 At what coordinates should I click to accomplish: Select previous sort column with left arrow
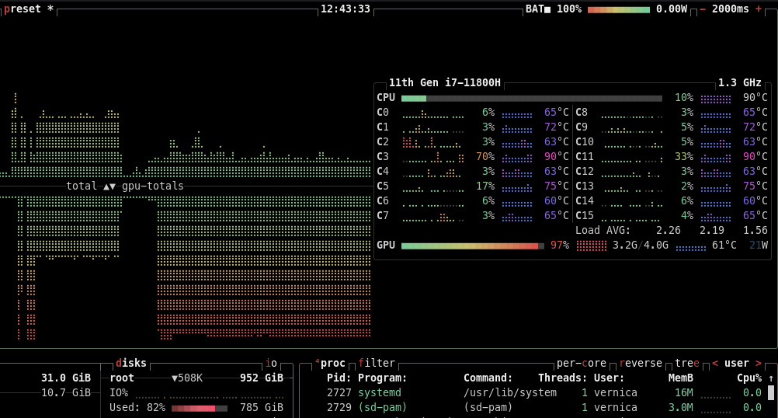point(715,364)
